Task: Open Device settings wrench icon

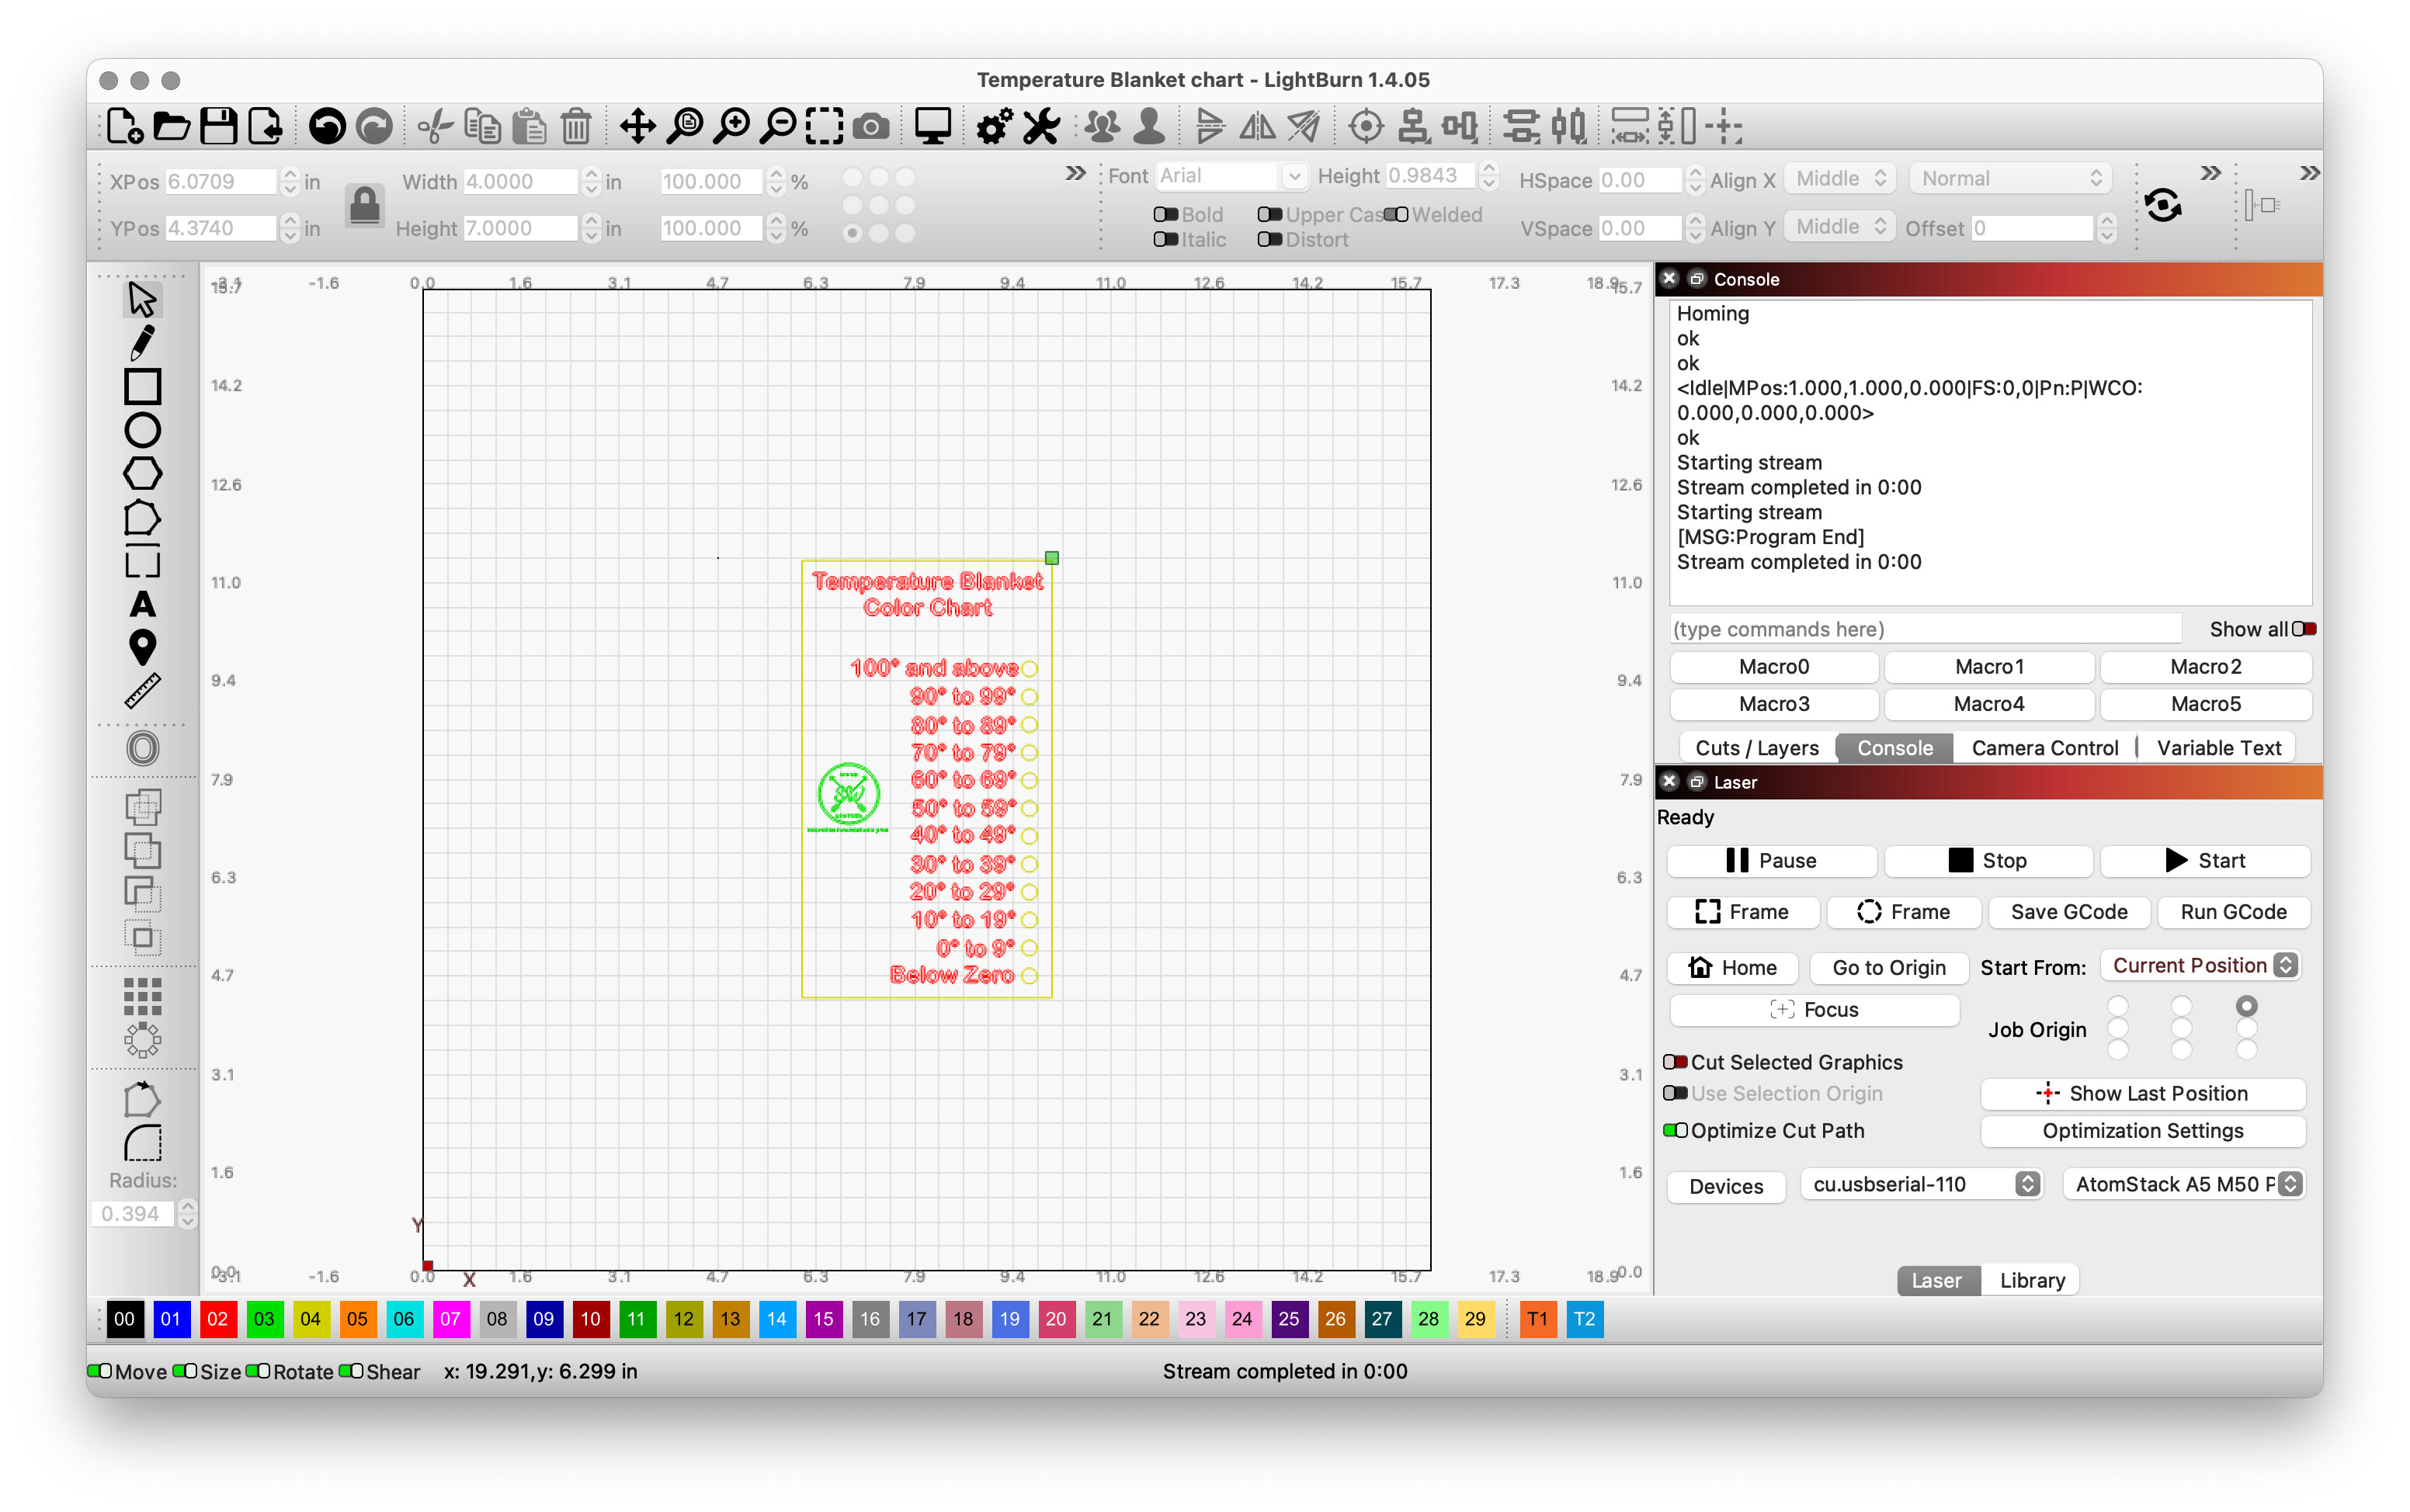Action: pyautogui.click(x=1041, y=127)
